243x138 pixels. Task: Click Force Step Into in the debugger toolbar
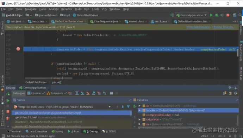point(88,93)
